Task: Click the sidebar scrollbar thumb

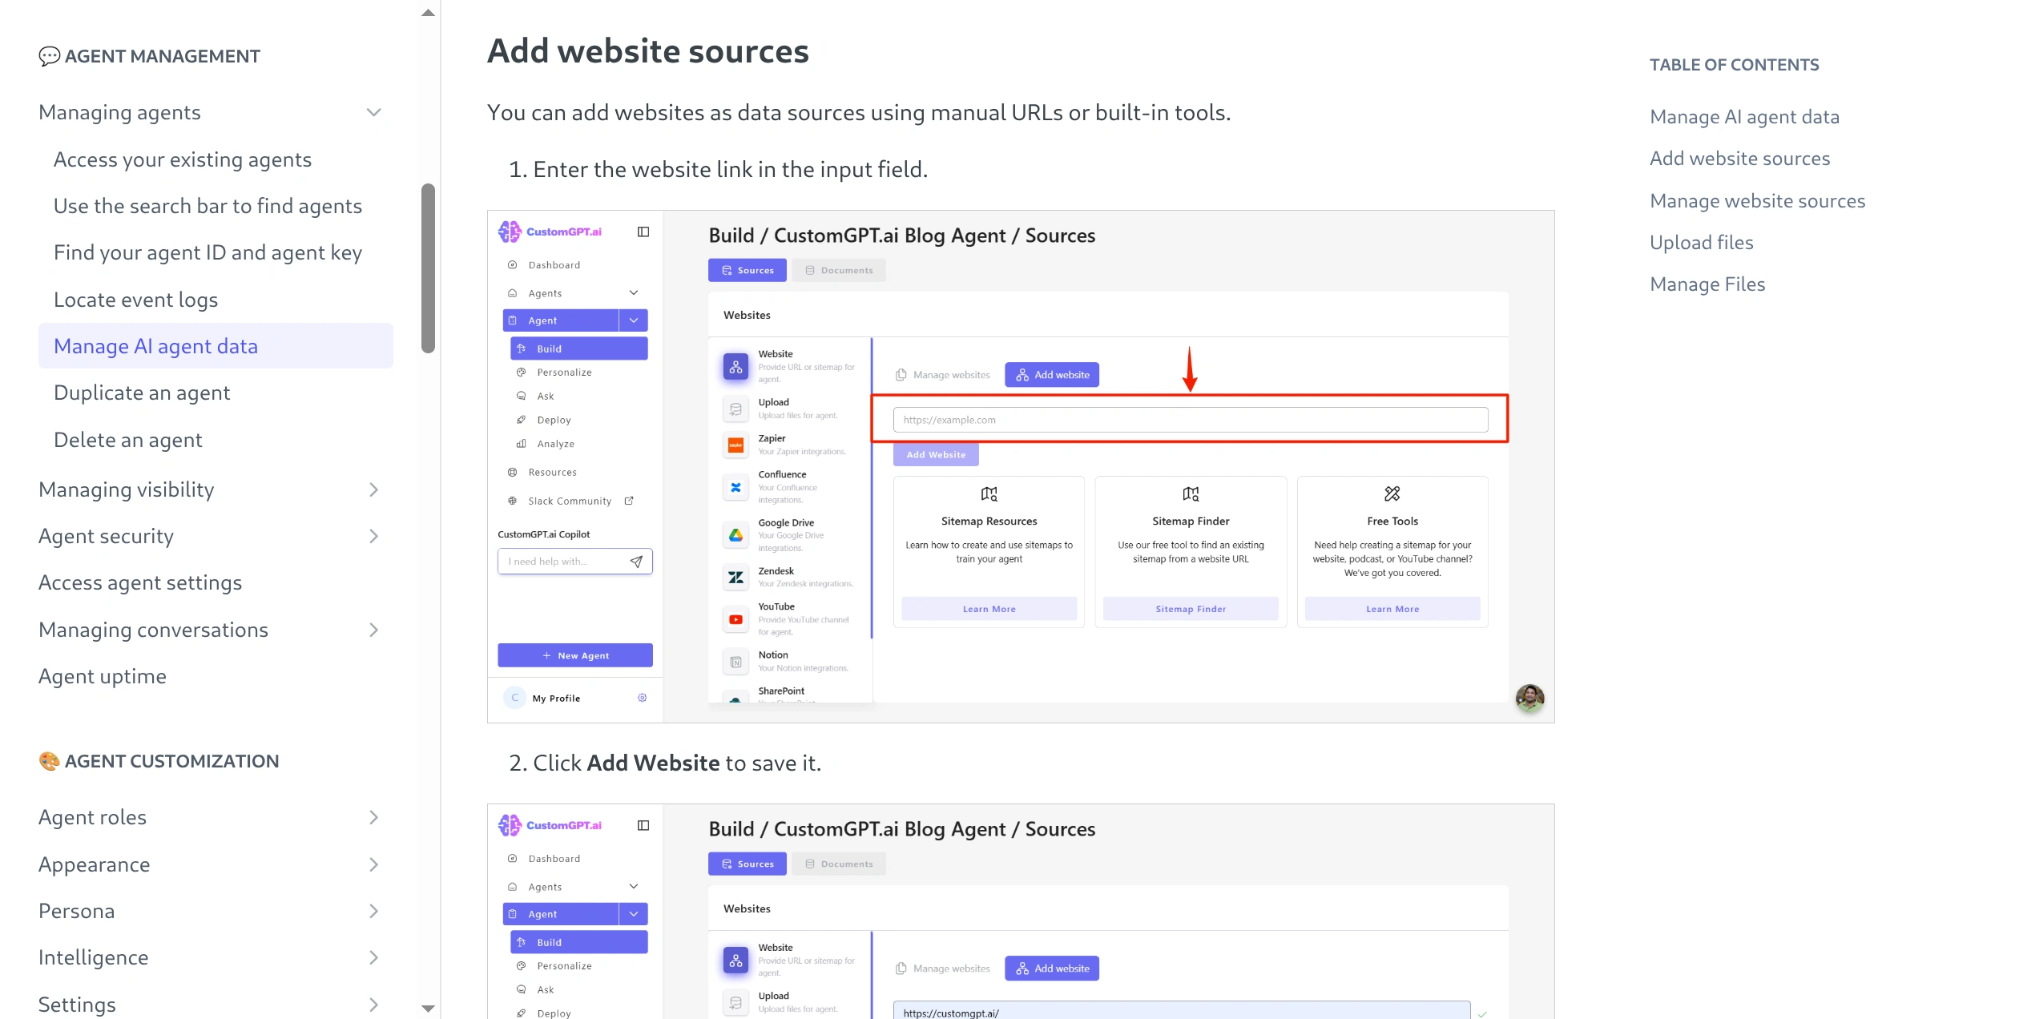Action: click(x=429, y=268)
